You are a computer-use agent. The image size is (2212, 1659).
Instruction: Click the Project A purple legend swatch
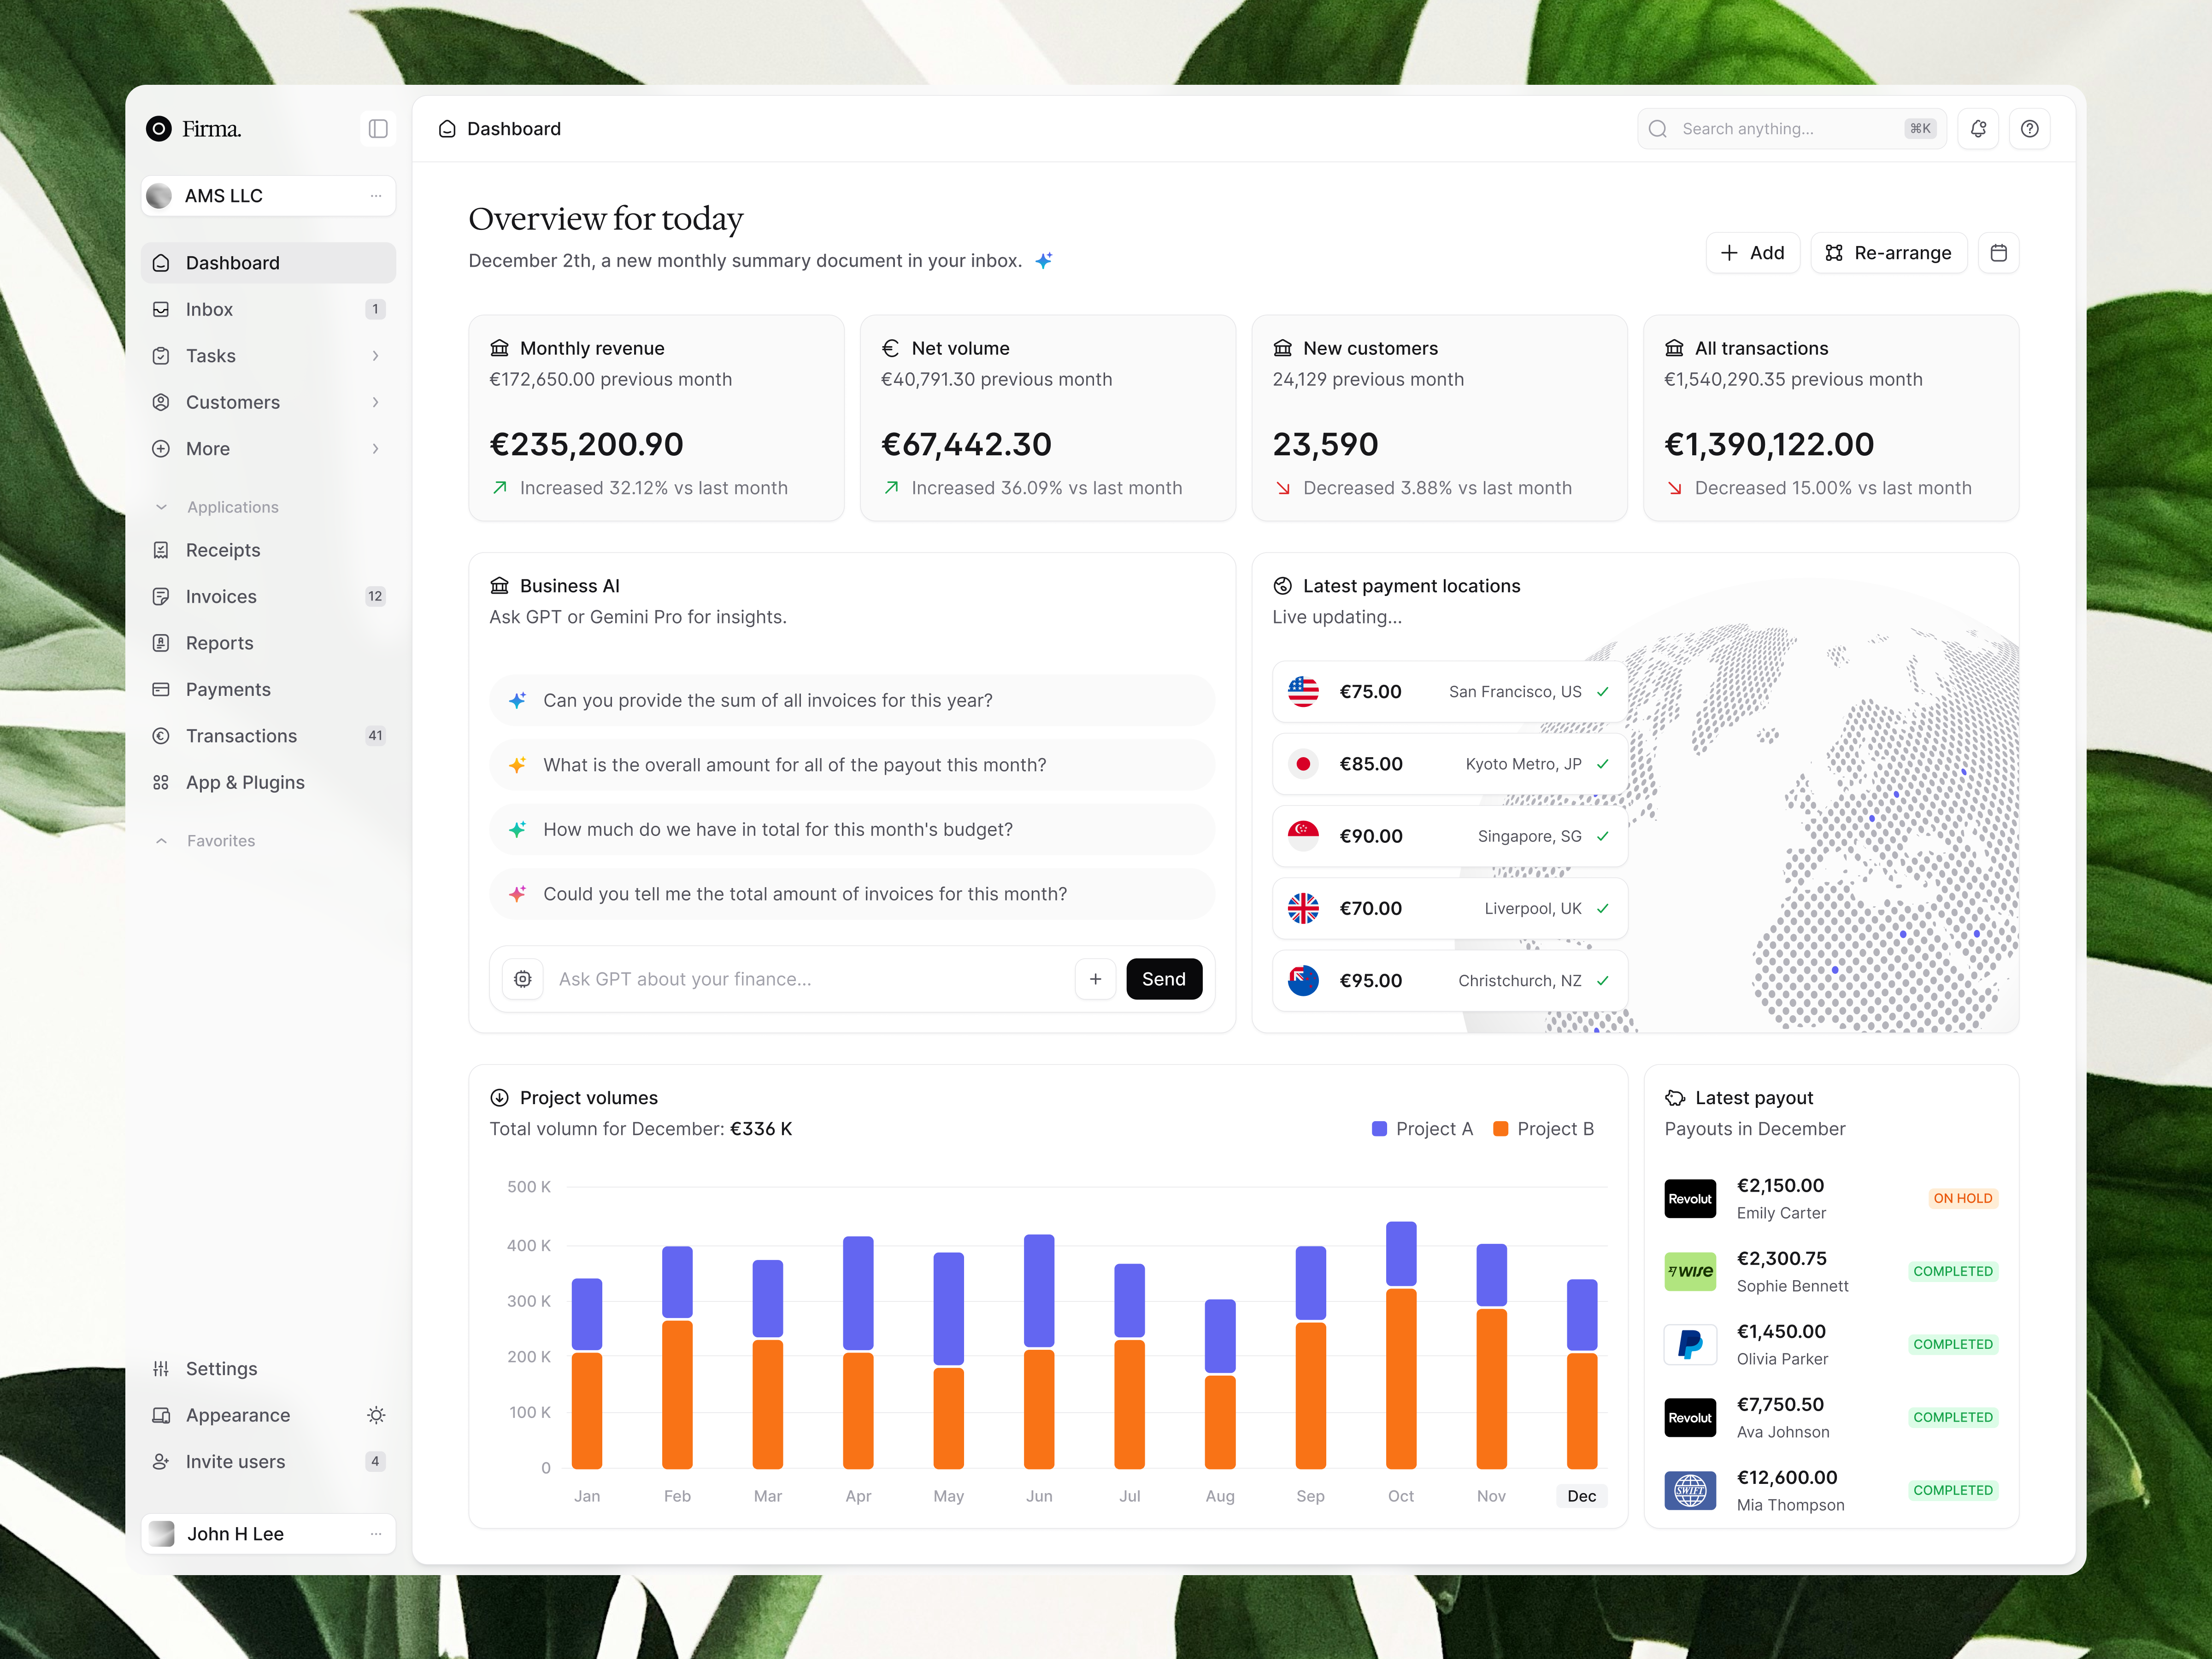(1380, 1129)
